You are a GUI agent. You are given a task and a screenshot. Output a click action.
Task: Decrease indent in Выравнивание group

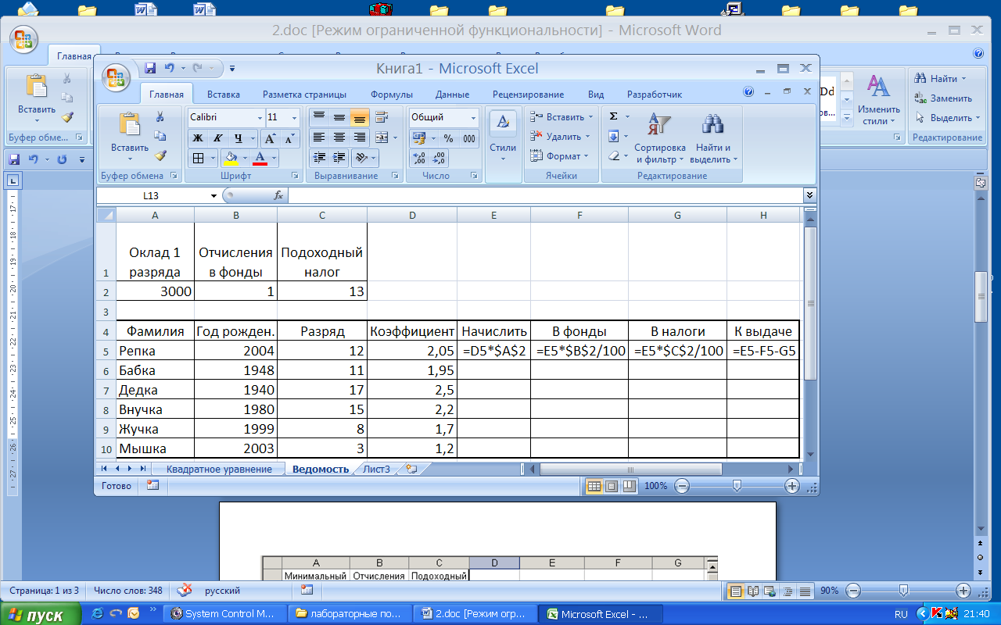(x=319, y=158)
